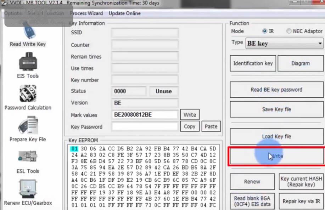Click Write button below Load Key file

tap(277, 156)
